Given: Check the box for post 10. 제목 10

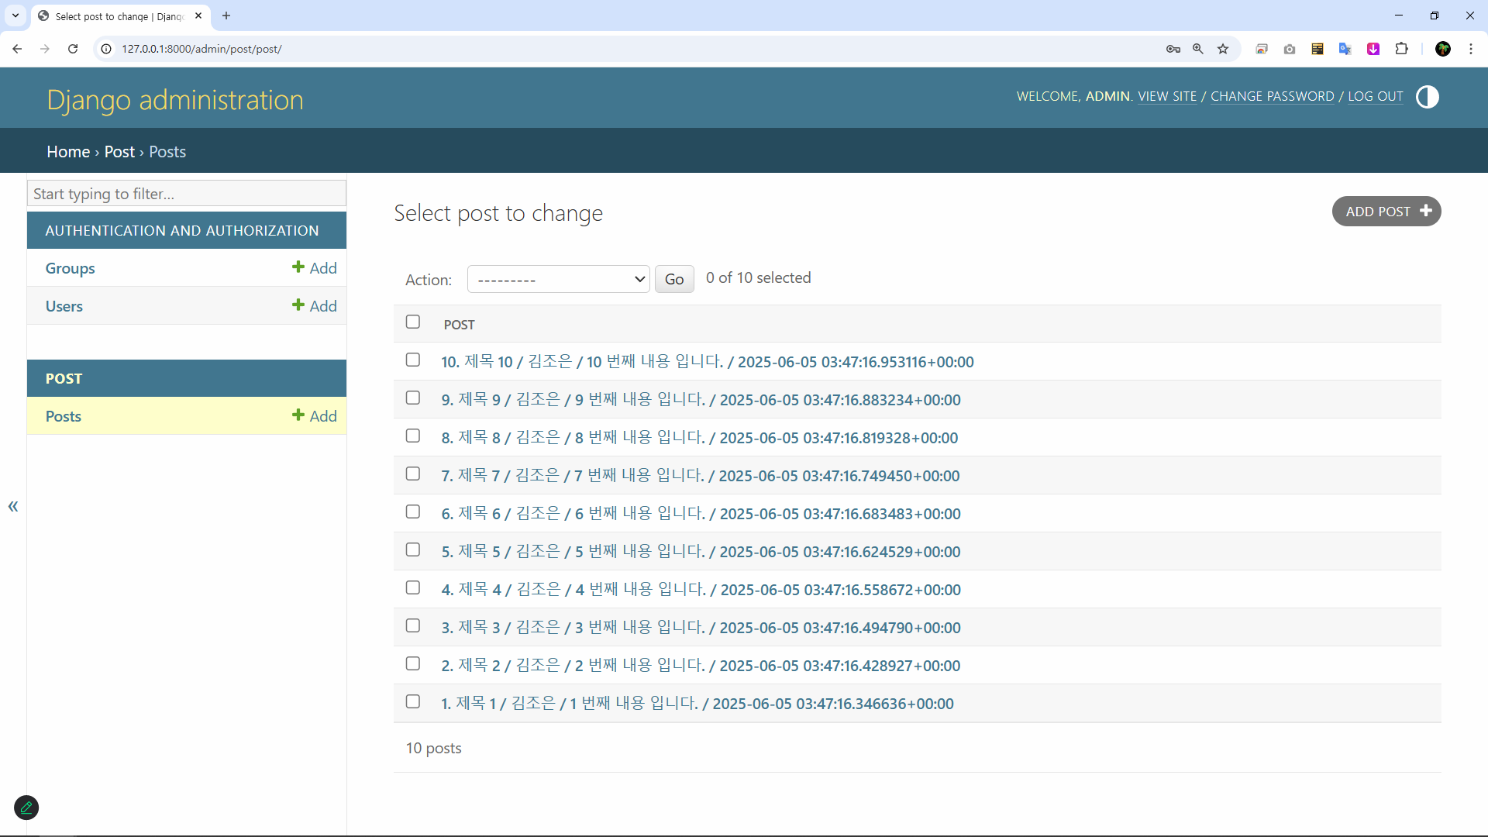Looking at the screenshot, I should tap(413, 360).
